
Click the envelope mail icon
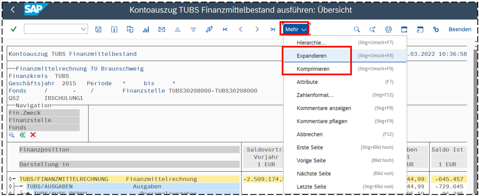[162, 29]
